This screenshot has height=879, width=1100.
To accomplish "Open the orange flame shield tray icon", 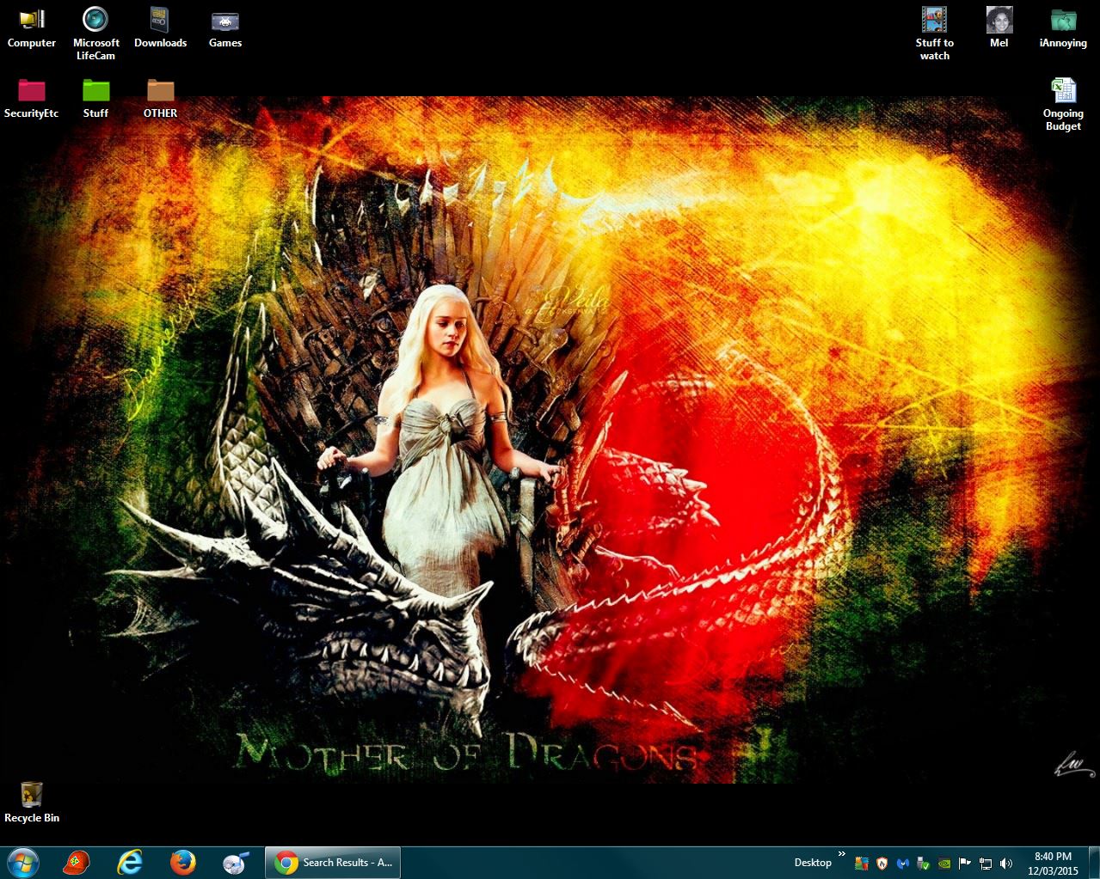I will [x=882, y=864].
